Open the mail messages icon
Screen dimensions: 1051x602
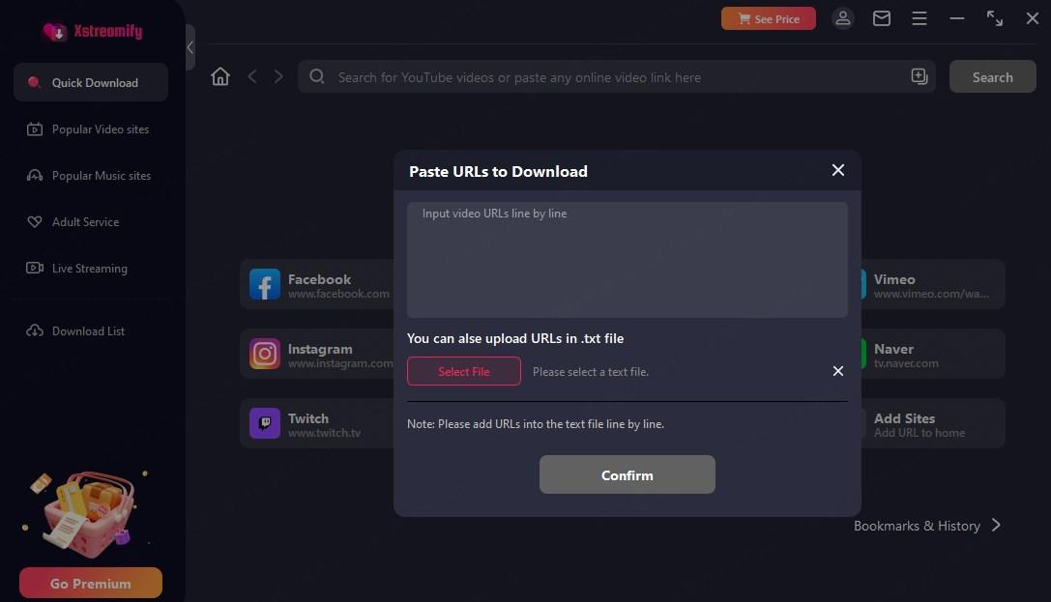(x=882, y=18)
